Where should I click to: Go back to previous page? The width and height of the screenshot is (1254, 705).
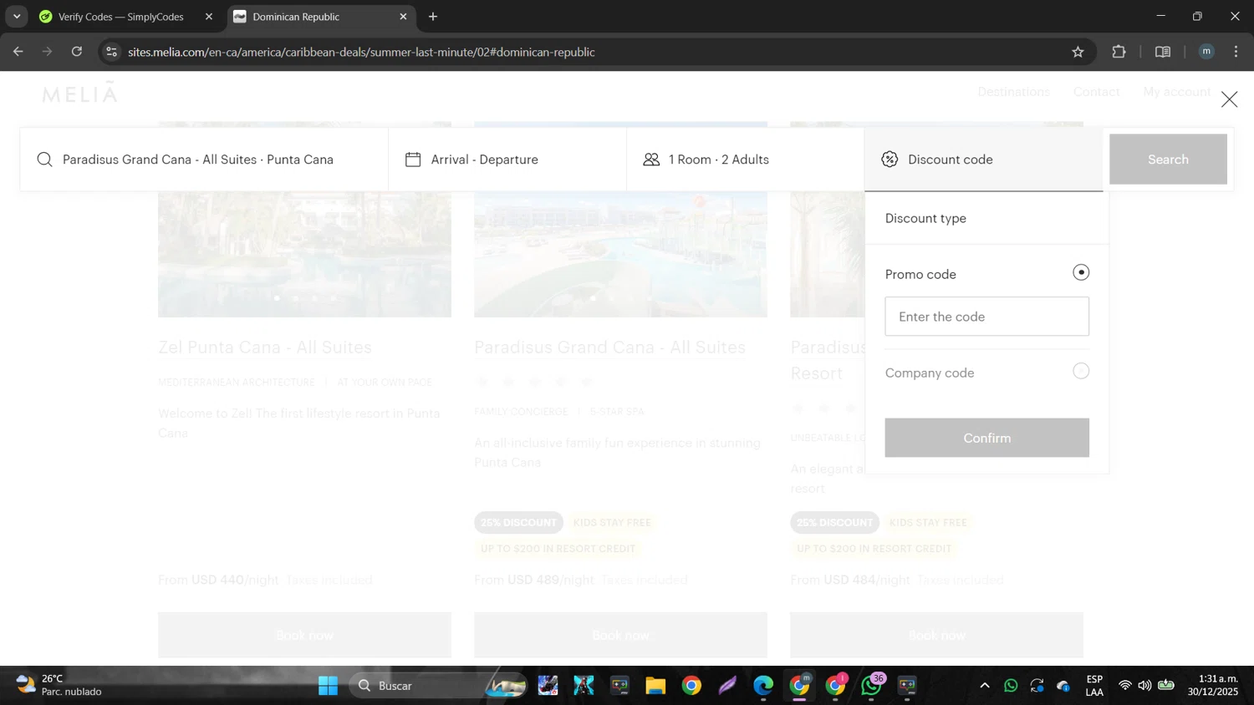[18, 52]
